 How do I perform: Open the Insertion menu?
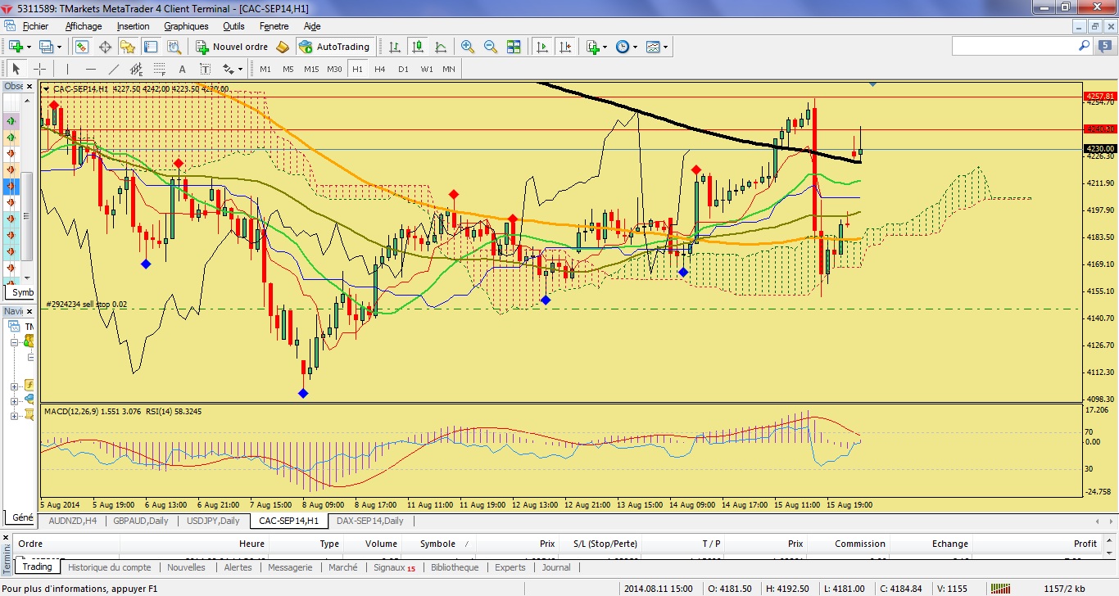[133, 26]
